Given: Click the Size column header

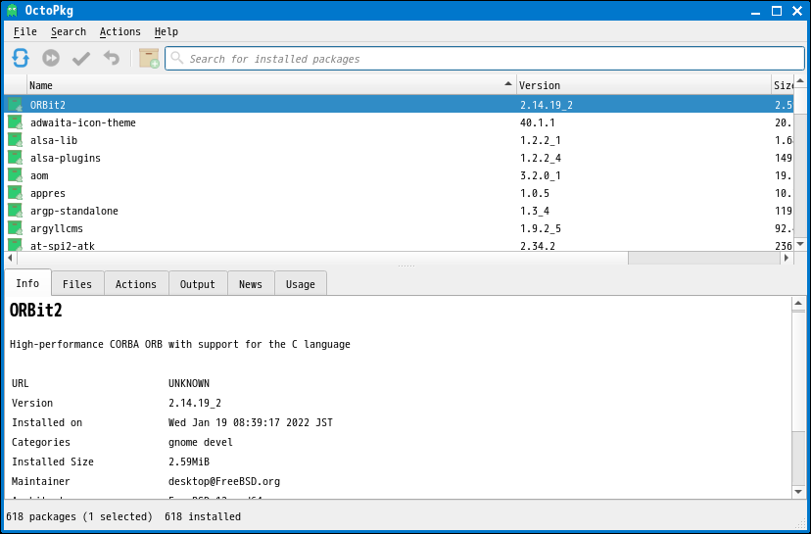Looking at the screenshot, I should (x=782, y=85).
